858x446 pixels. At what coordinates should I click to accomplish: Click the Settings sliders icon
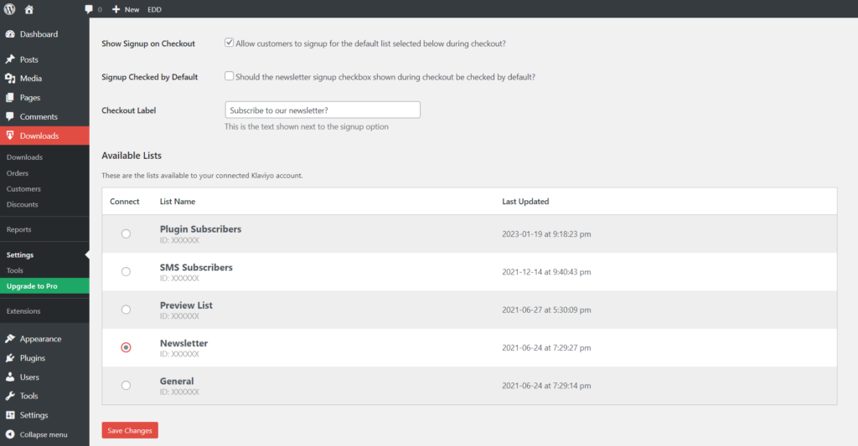click(10, 415)
